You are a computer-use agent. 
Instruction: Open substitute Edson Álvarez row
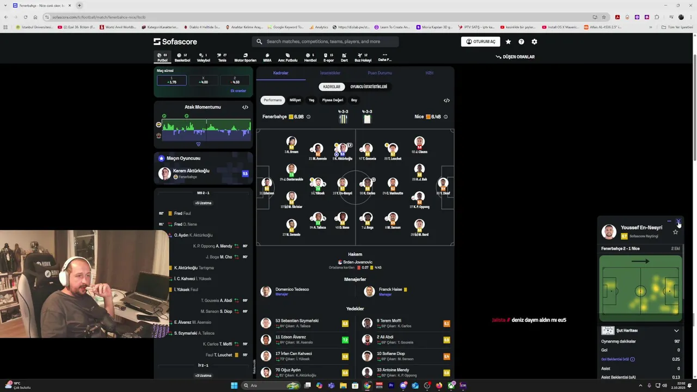(x=304, y=340)
